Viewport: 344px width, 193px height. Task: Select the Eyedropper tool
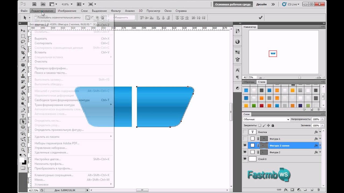pos(23,58)
